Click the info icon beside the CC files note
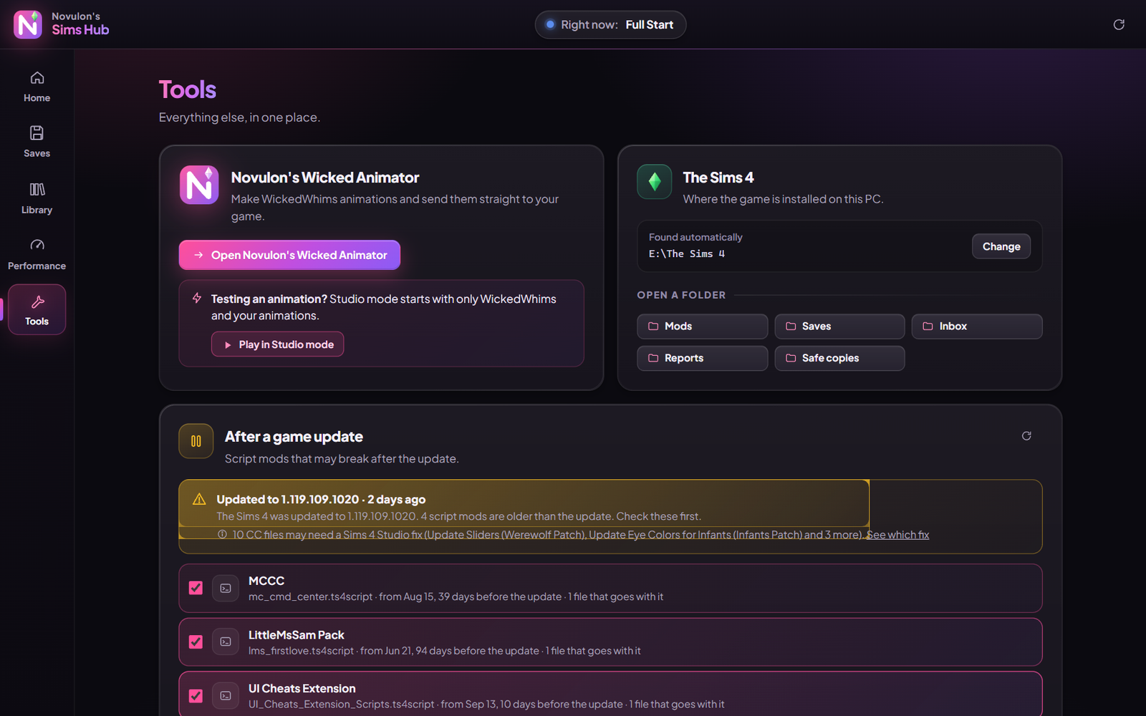The image size is (1146, 716). 223,535
